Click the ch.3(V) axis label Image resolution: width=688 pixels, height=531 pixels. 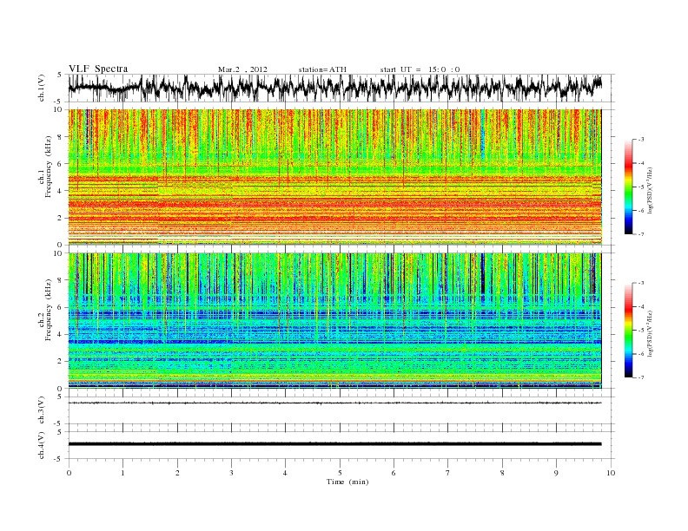pos(41,410)
